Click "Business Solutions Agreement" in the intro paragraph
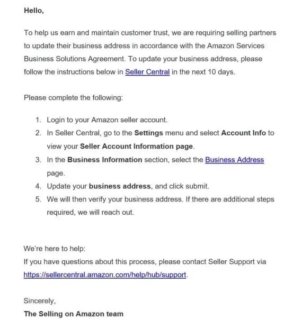Image resolution: width=302 pixels, height=319 pixels. 74,59
